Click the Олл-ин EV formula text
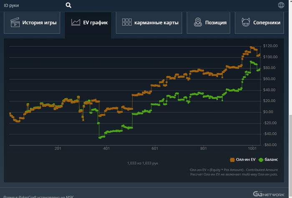The height and width of the screenshot is (198, 292). [234, 170]
